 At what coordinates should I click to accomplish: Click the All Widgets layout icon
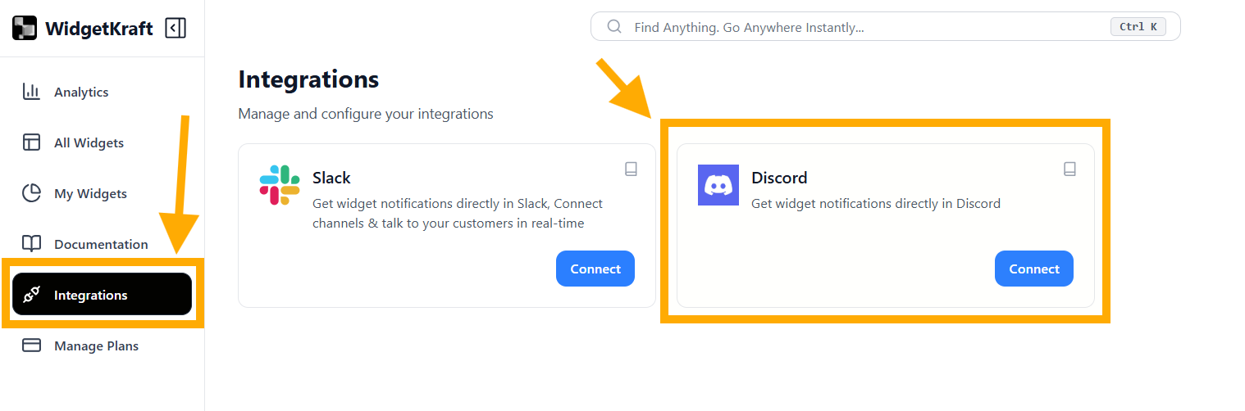31,142
